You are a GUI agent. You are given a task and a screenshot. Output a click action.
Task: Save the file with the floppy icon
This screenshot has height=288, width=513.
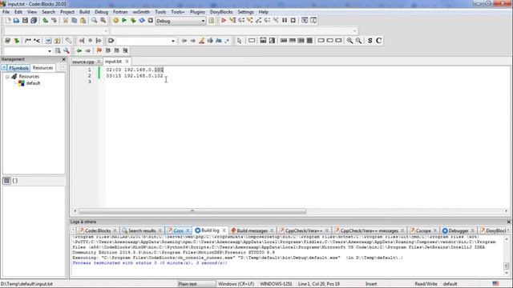25,21
